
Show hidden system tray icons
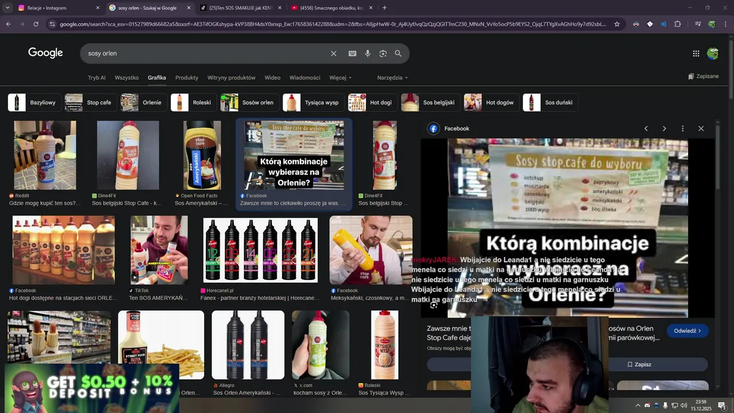click(638, 406)
